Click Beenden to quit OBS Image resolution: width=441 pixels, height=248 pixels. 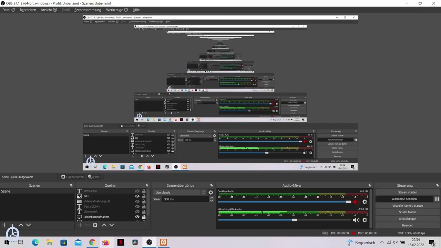(x=408, y=225)
